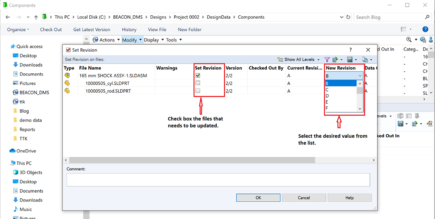Open the Tools menu
The image size is (435, 219).
click(x=174, y=40)
